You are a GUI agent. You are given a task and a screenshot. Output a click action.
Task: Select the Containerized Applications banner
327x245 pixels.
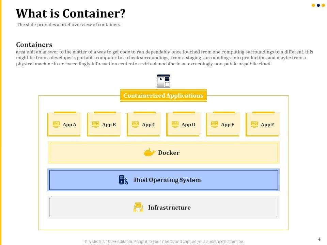(x=163, y=96)
